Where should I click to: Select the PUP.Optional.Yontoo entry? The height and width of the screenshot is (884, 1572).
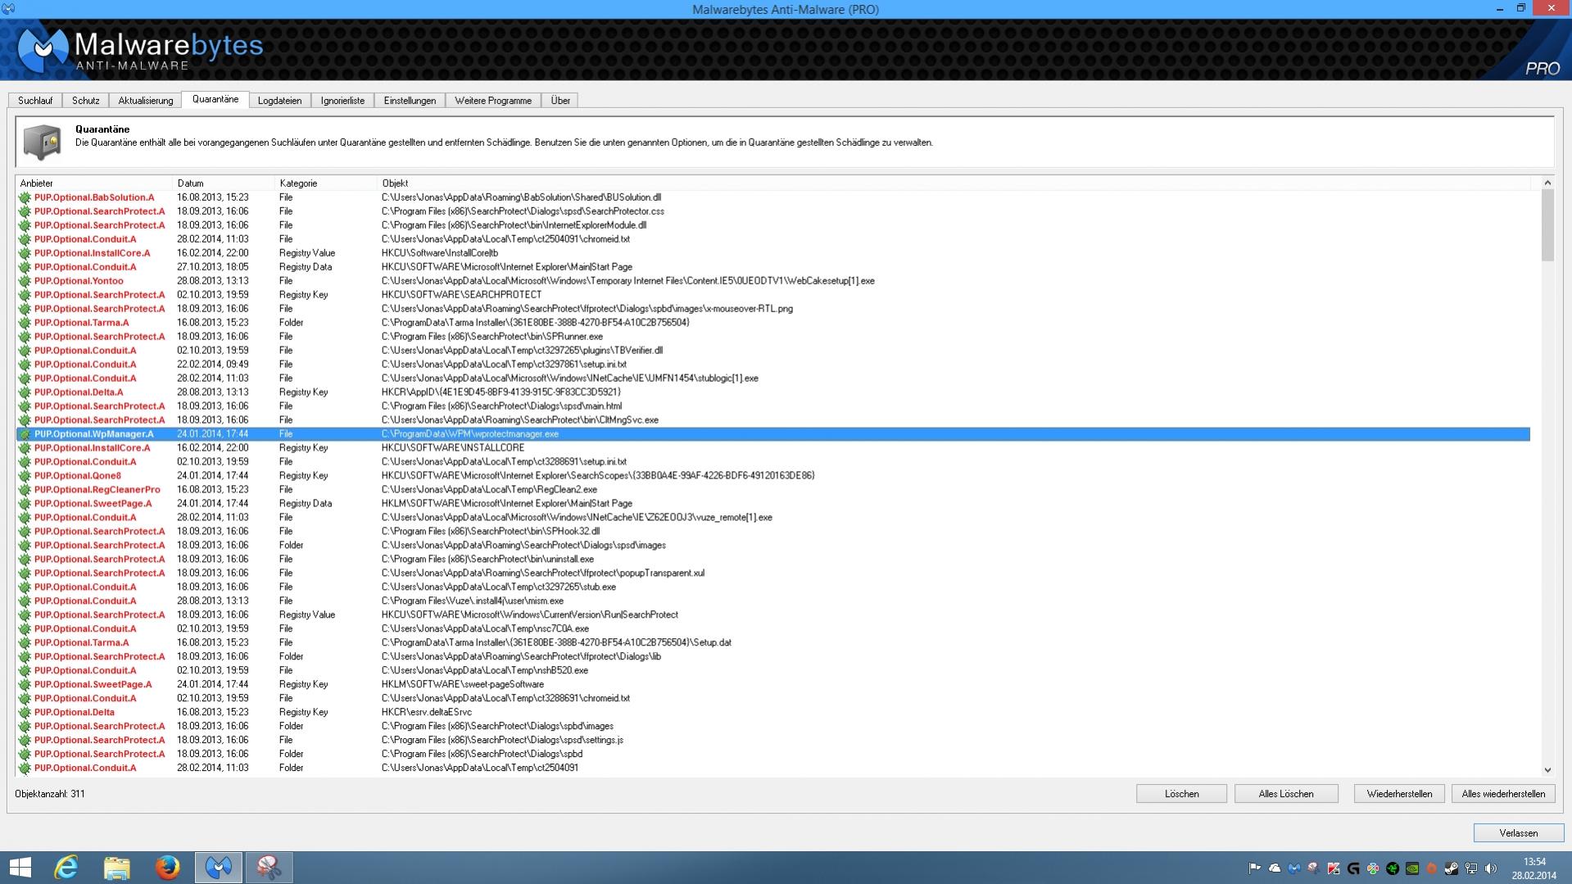(x=773, y=281)
